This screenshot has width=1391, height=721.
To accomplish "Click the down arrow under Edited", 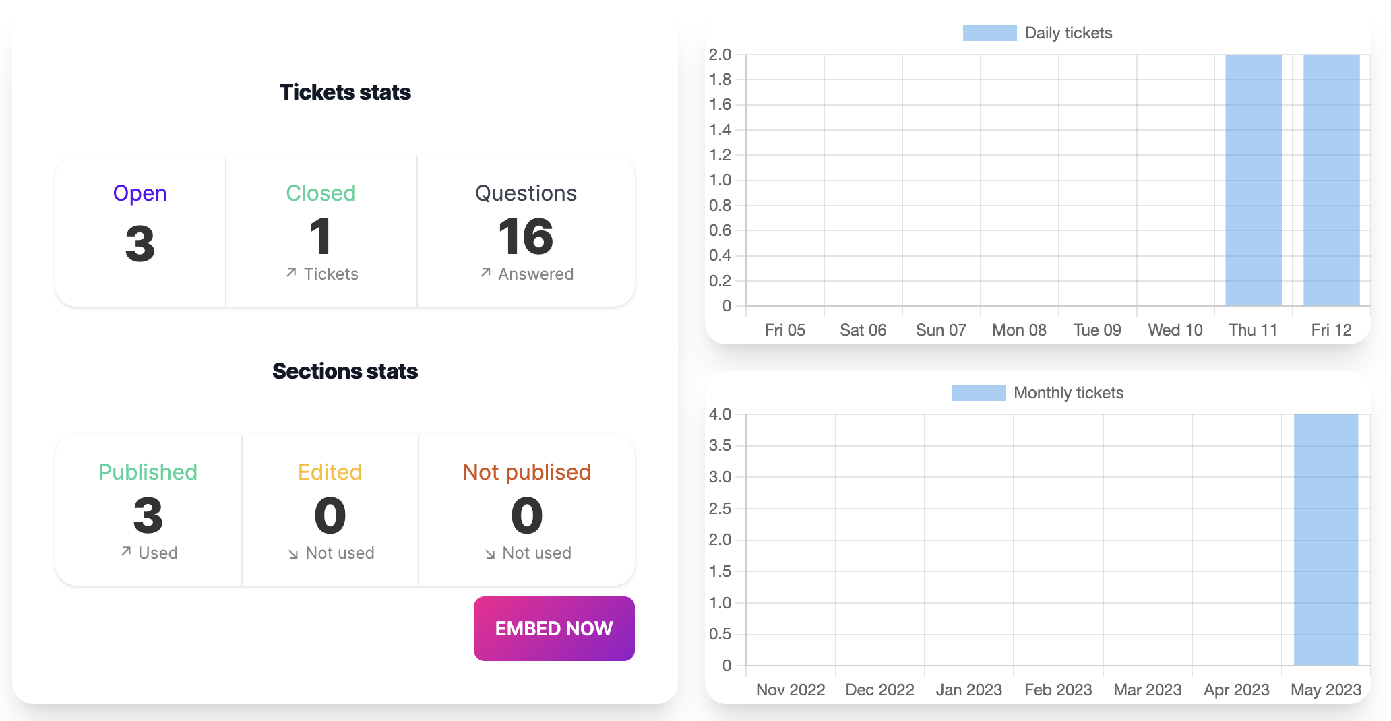I will tap(293, 554).
